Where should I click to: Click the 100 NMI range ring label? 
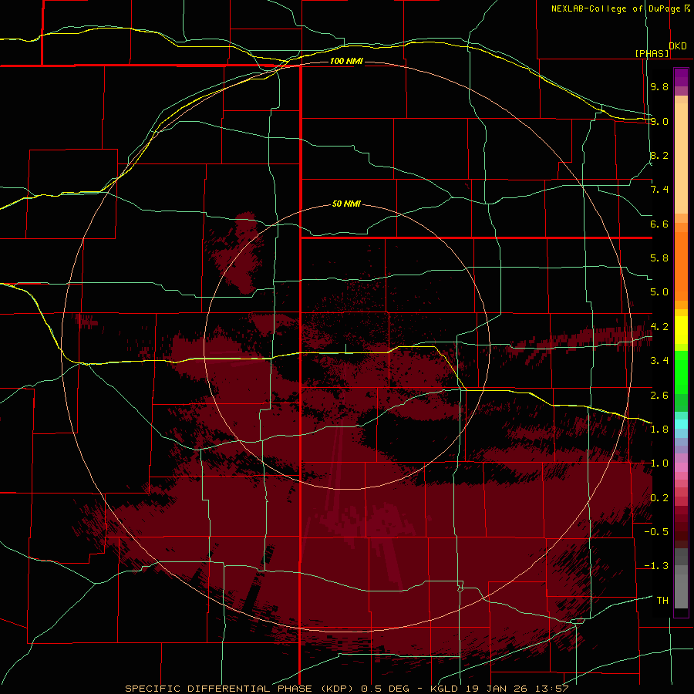click(346, 61)
